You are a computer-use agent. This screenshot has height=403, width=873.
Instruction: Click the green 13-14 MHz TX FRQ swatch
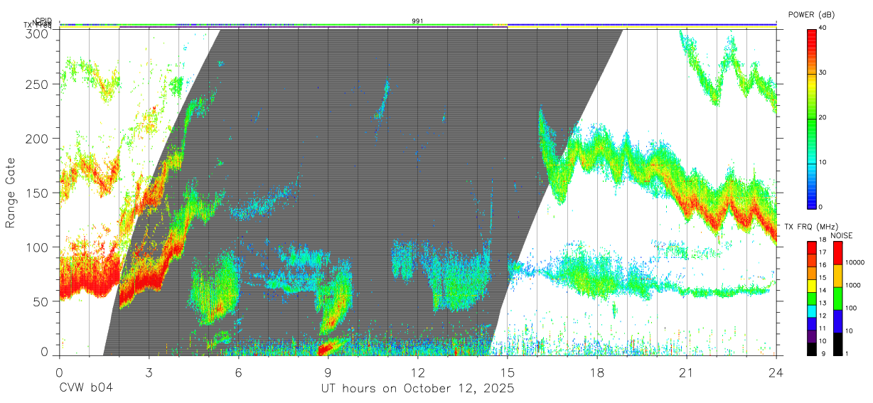(812, 297)
